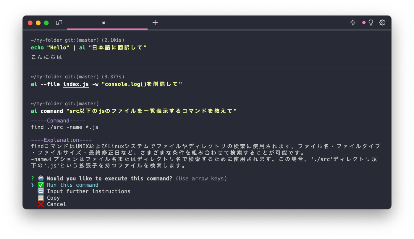Click the repeat arrows emoji icon
This screenshot has height=239, width=414.
(41, 191)
